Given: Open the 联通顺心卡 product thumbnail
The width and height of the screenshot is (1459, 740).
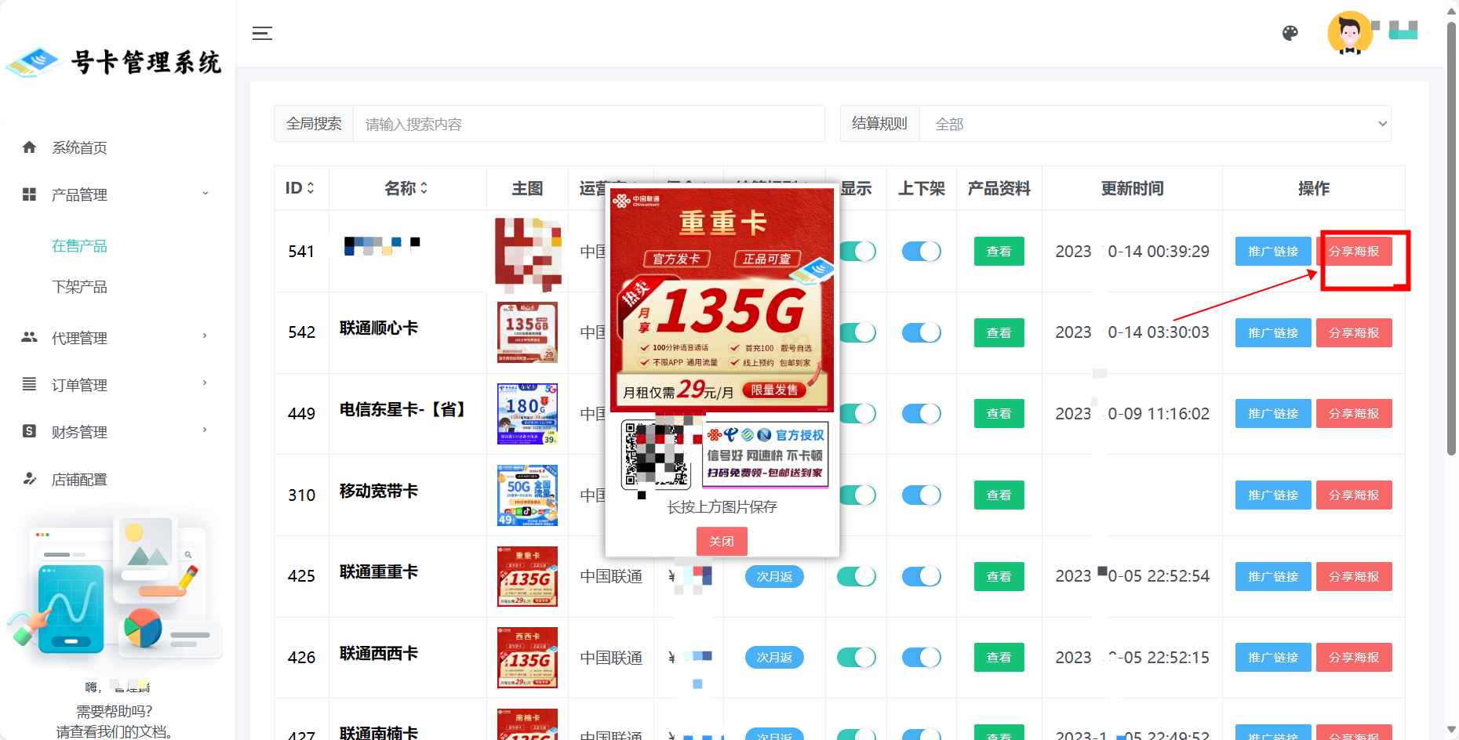Looking at the screenshot, I should [527, 332].
